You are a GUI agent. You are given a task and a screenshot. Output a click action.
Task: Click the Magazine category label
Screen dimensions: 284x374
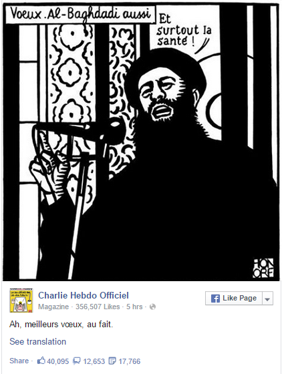[x=53, y=307]
